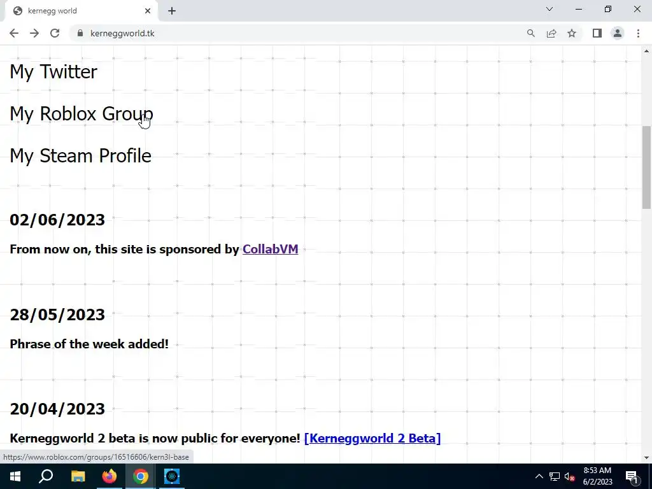Screen dimensions: 652x489
Task: Click the 20/04/2023 date heading
Action: [x=57, y=409]
